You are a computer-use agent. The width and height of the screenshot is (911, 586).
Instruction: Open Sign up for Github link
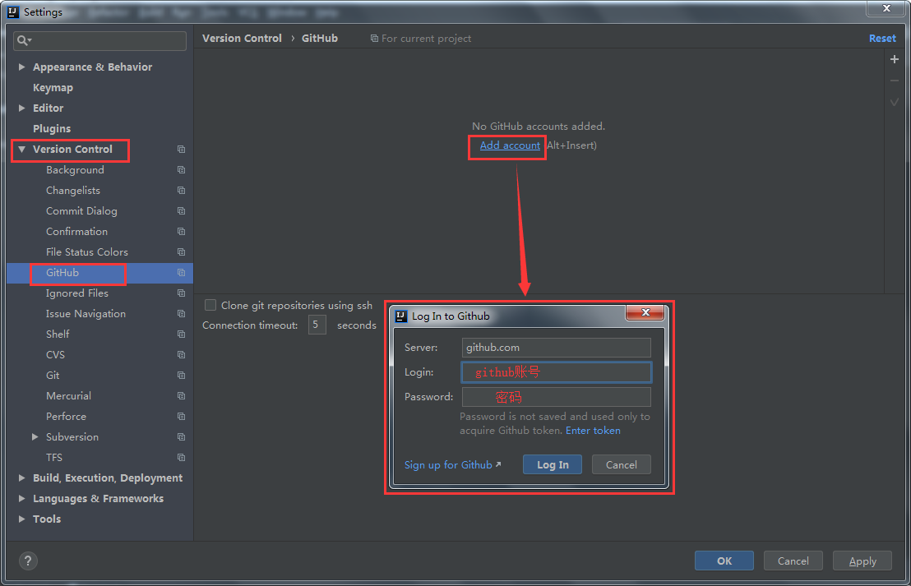coord(452,464)
